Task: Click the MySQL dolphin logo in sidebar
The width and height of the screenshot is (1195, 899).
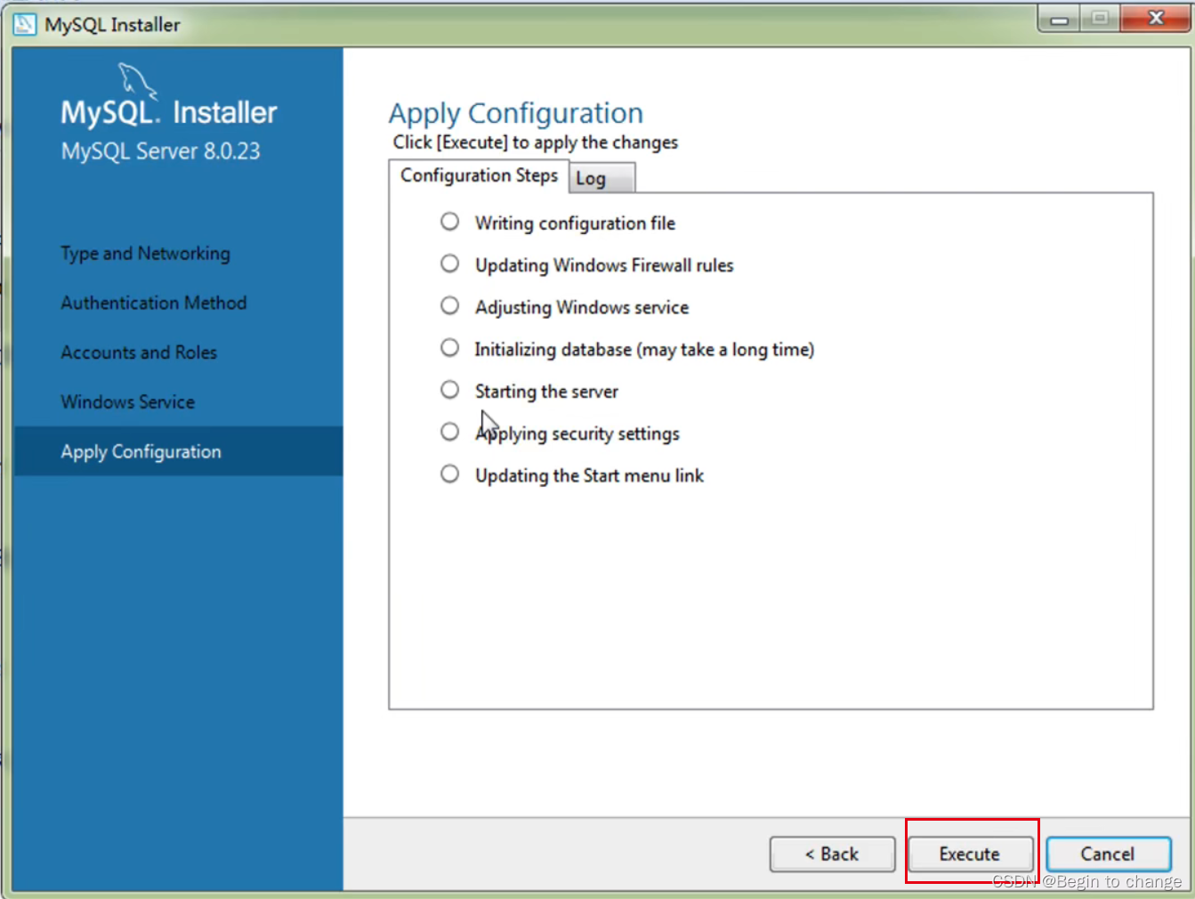Action: 137,80
